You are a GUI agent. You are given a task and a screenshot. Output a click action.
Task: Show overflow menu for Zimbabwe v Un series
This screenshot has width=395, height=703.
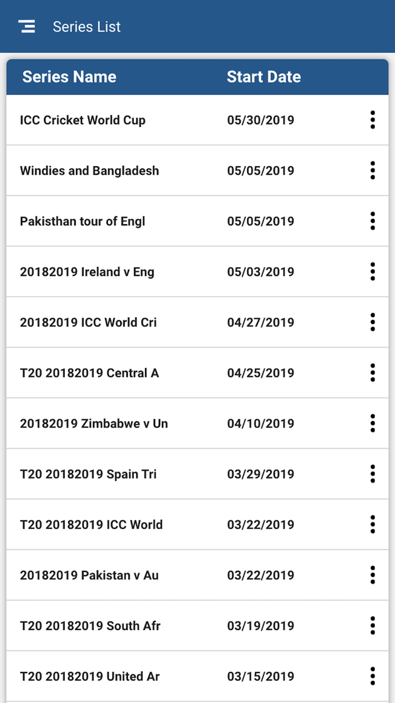372,423
